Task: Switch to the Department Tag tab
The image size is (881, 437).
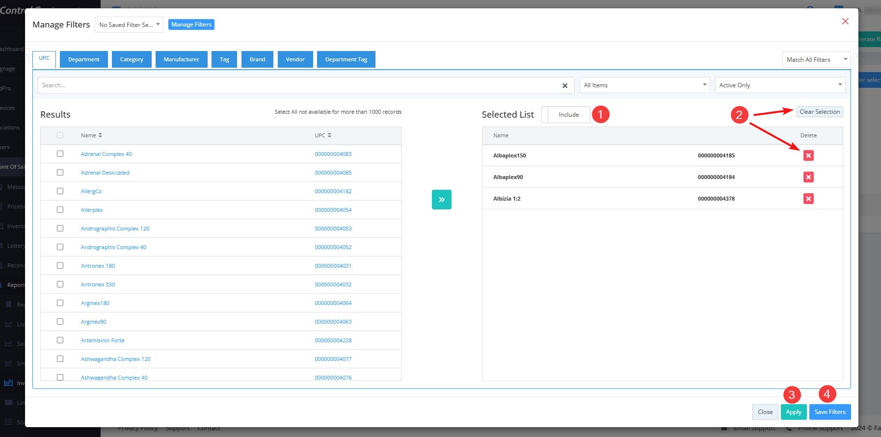Action: tap(346, 59)
